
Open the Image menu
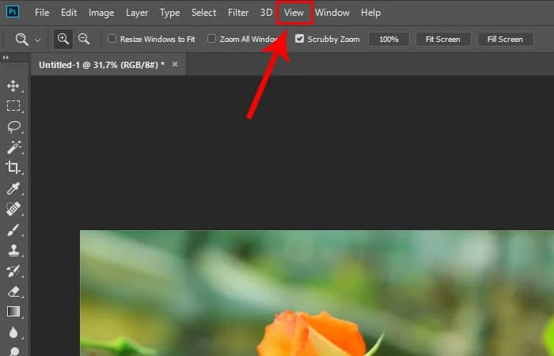101,13
